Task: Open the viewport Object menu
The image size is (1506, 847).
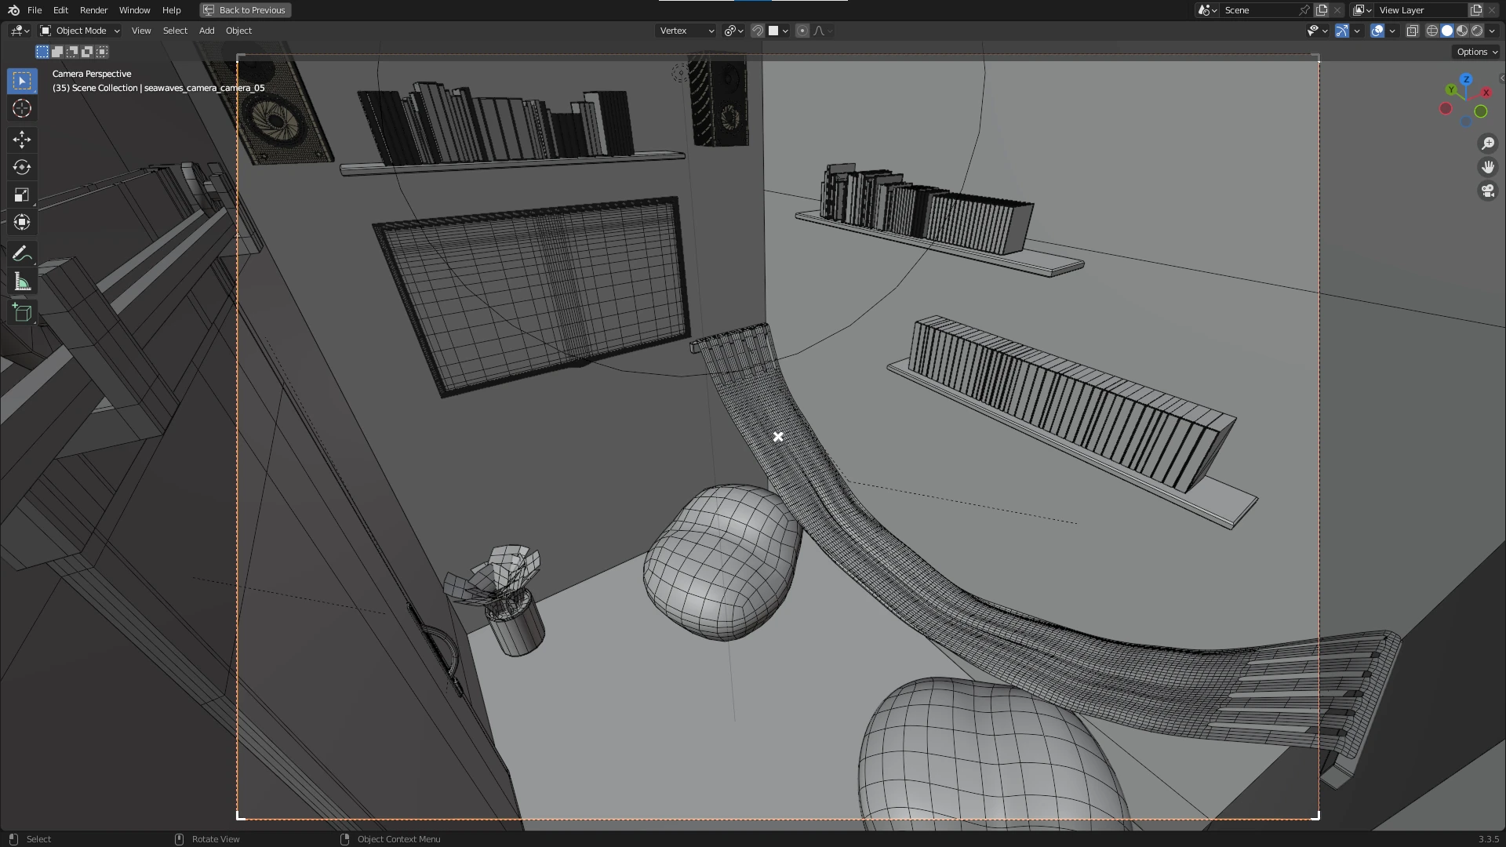Action: 238,31
